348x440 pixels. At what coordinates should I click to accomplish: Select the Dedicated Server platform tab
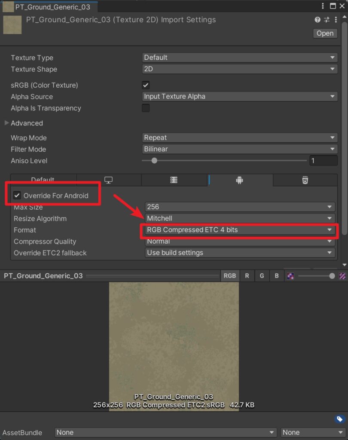point(174,180)
